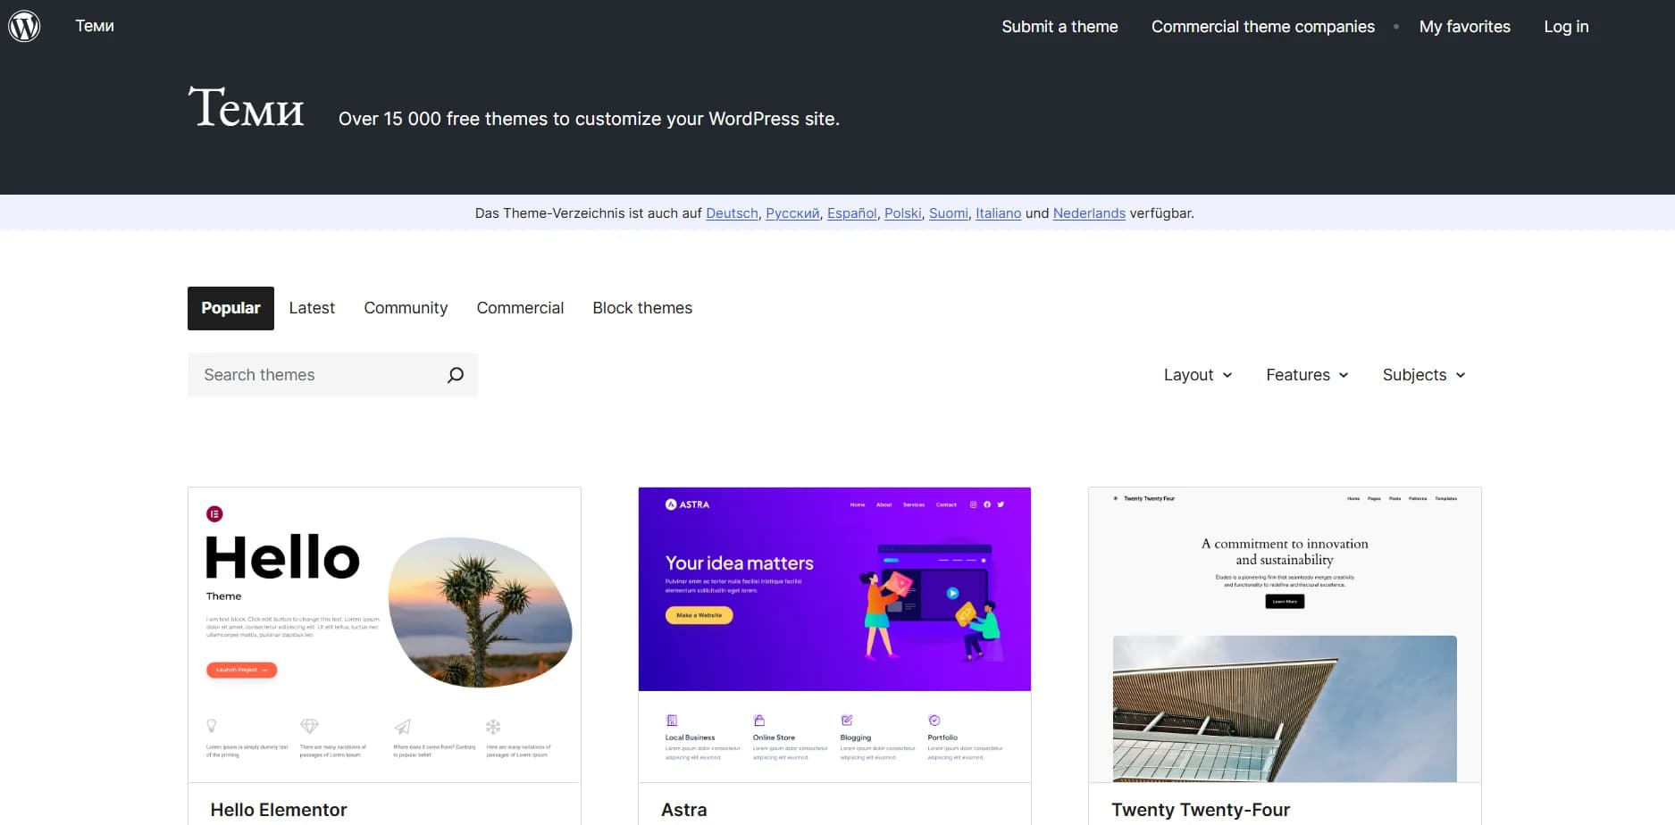Expand the Subjects filter dropdown
Screen dimensions: 1675x825
click(x=1424, y=375)
